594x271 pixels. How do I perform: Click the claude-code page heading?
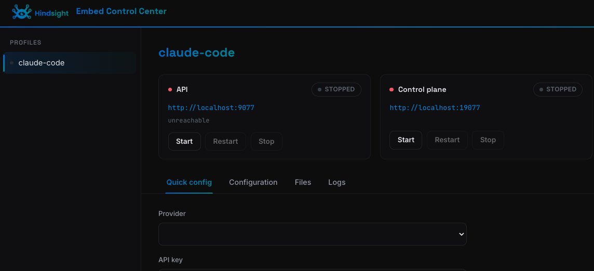(x=196, y=52)
